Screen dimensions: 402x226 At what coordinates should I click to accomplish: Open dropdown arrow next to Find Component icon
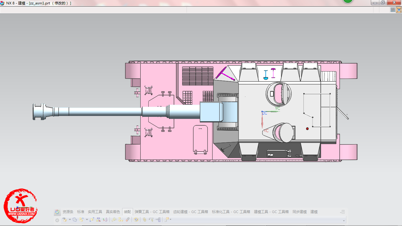(70, 220)
